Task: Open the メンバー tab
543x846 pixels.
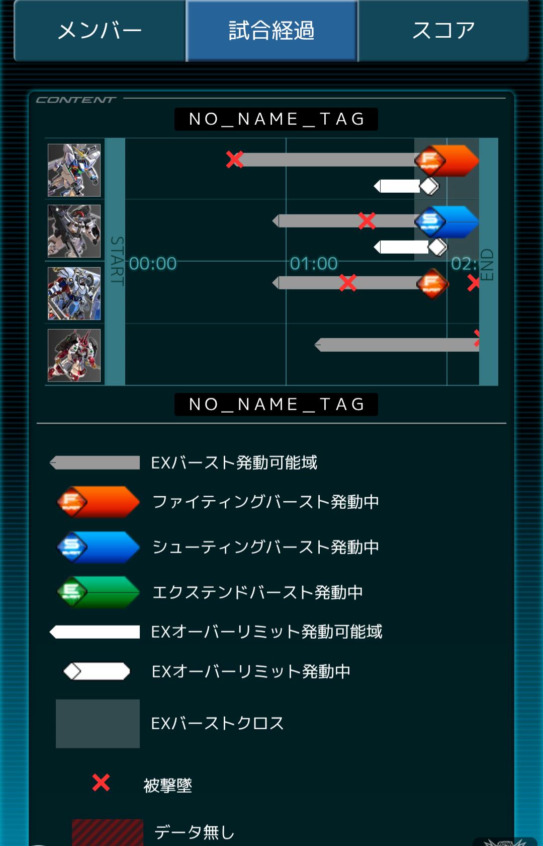Action: point(100,31)
